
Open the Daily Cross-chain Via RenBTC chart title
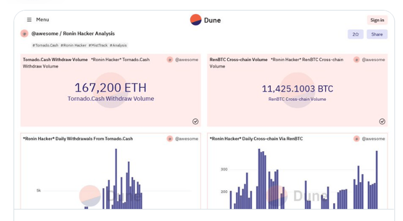pyautogui.click(x=255, y=139)
